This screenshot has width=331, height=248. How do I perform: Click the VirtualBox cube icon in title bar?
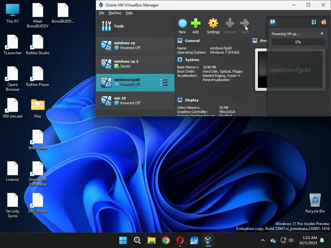click(x=101, y=5)
